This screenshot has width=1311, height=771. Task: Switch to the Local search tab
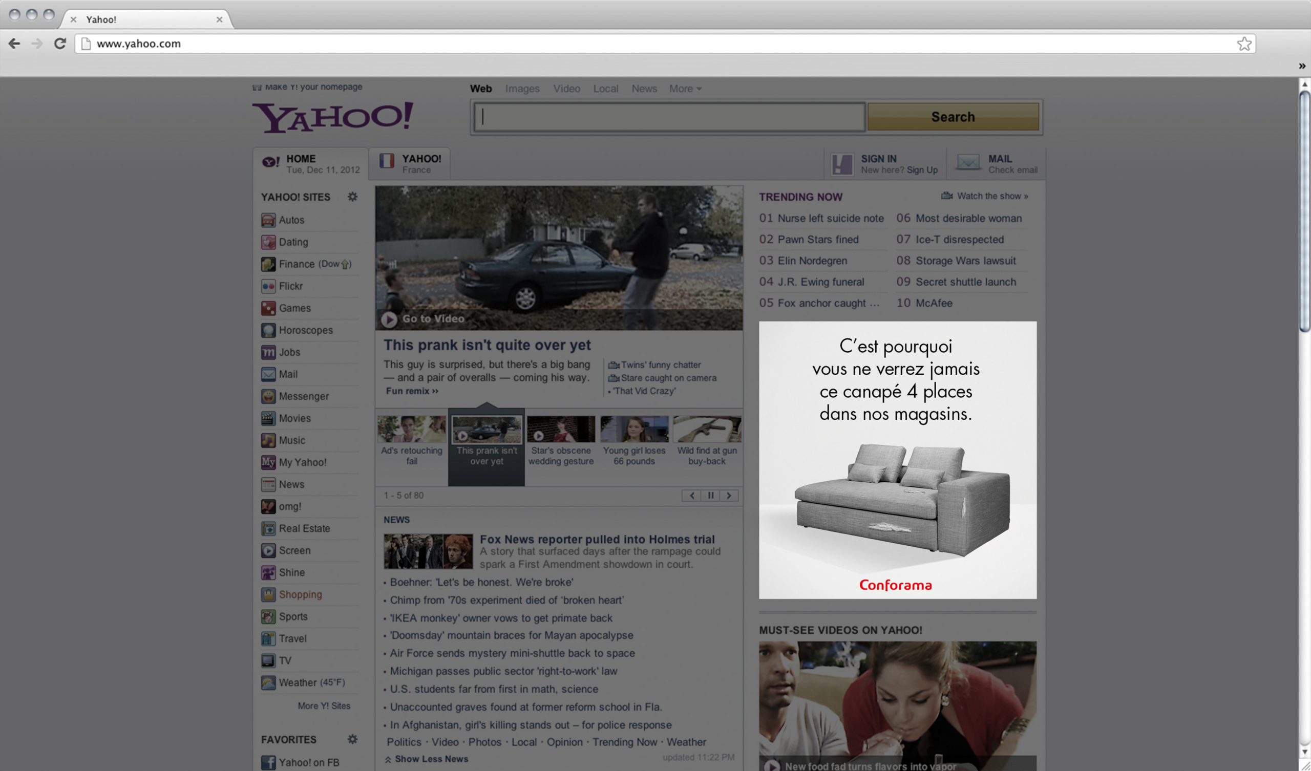[605, 89]
